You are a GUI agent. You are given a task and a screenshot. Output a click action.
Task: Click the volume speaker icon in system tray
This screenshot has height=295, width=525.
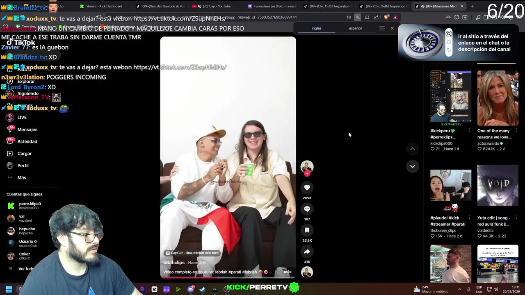click(x=496, y=289)
